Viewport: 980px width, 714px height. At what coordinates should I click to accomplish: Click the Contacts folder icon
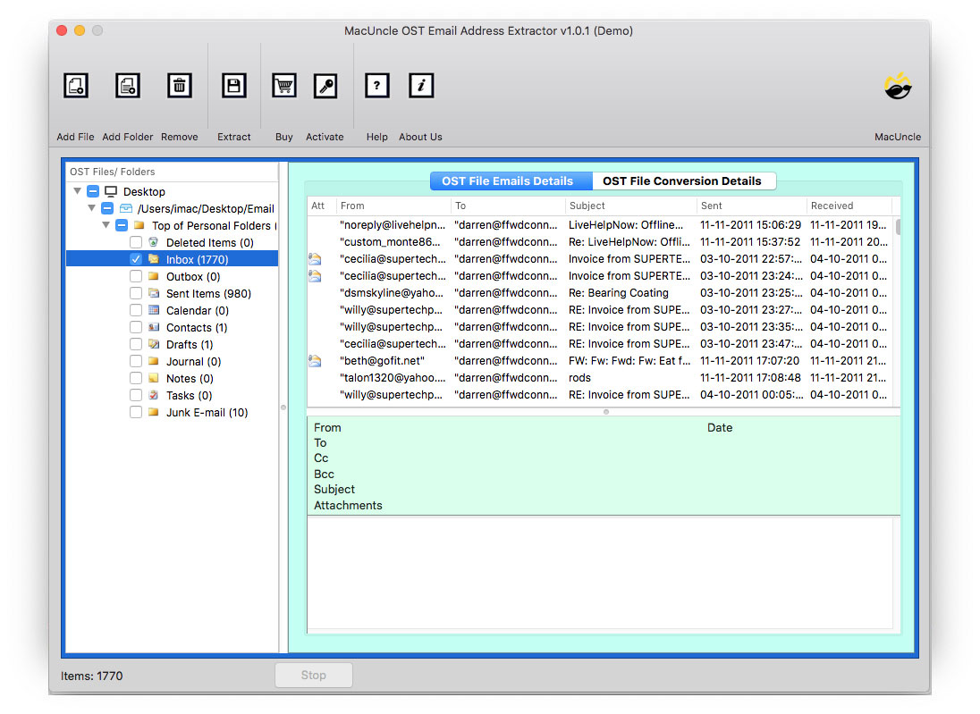pyautogui.click(x=153, y=327)
